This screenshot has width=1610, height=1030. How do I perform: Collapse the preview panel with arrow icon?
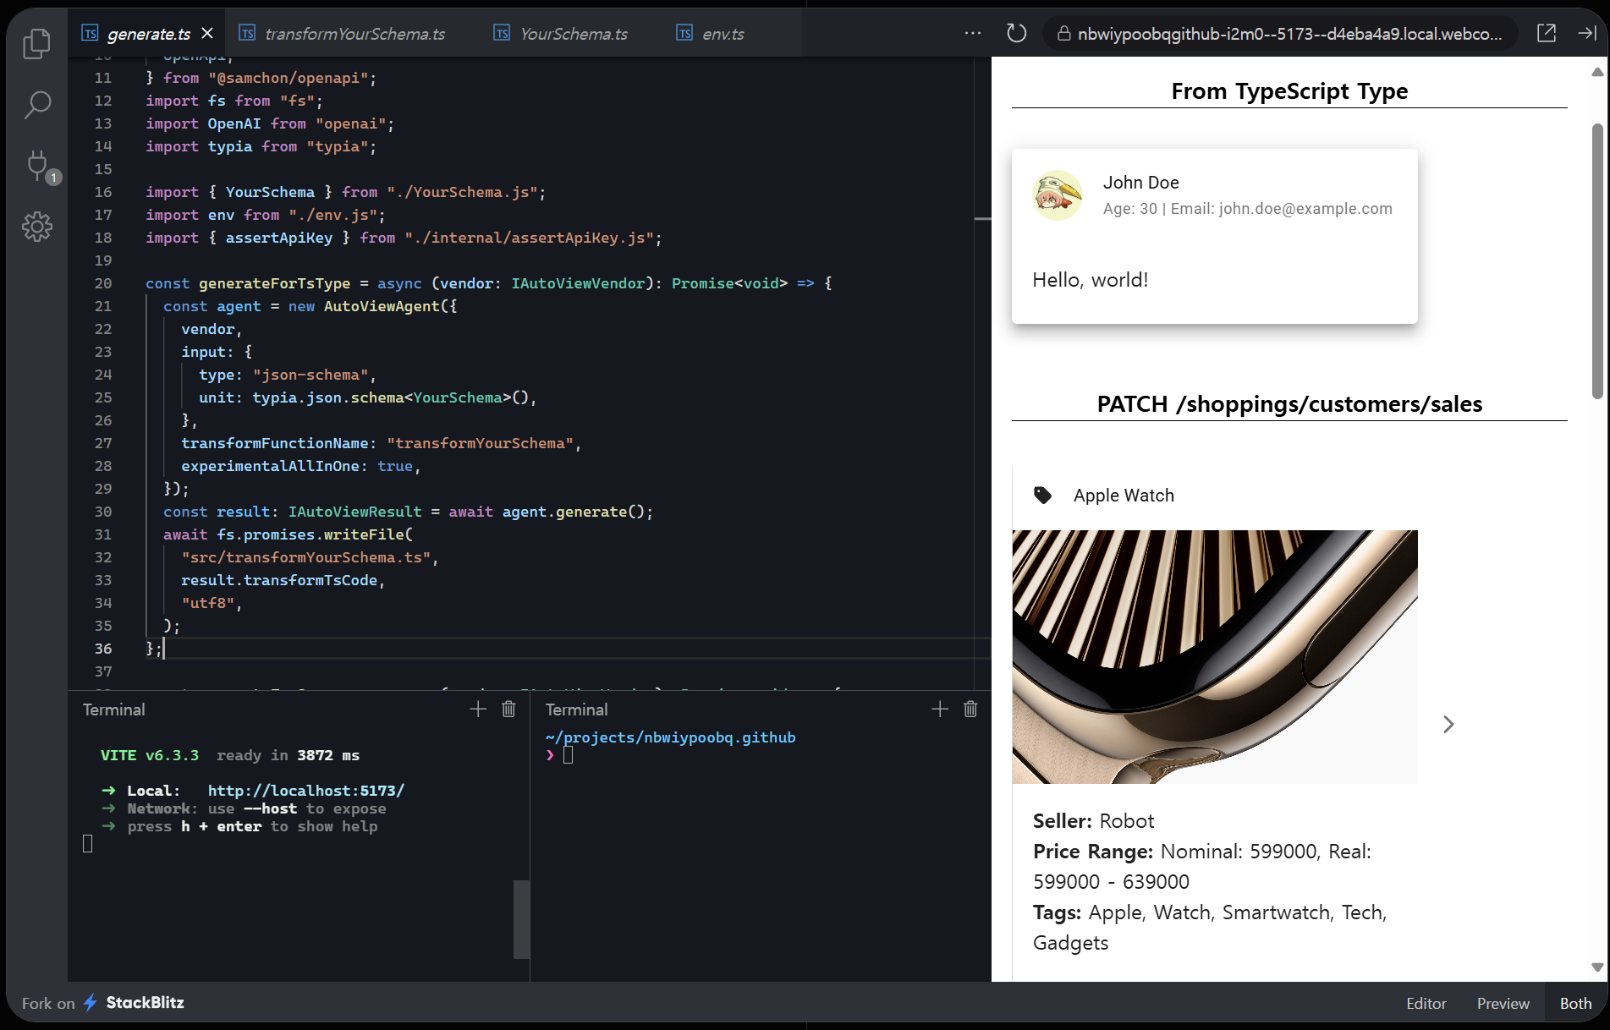[1586, 33]
